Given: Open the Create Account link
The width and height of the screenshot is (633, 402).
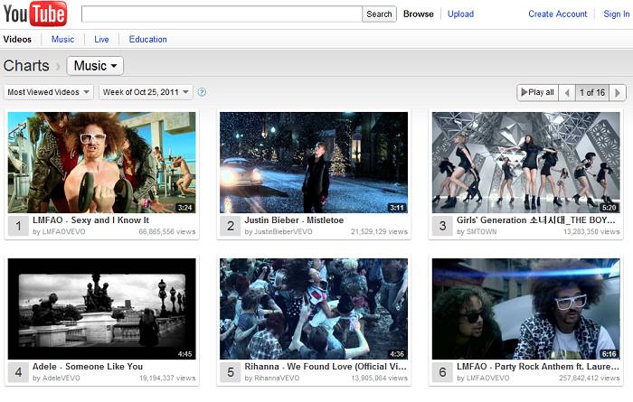Looking at the screenshot, I should 558,14.
